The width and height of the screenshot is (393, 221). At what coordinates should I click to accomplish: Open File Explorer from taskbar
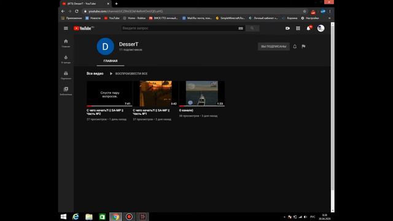[x=89, y=217]
